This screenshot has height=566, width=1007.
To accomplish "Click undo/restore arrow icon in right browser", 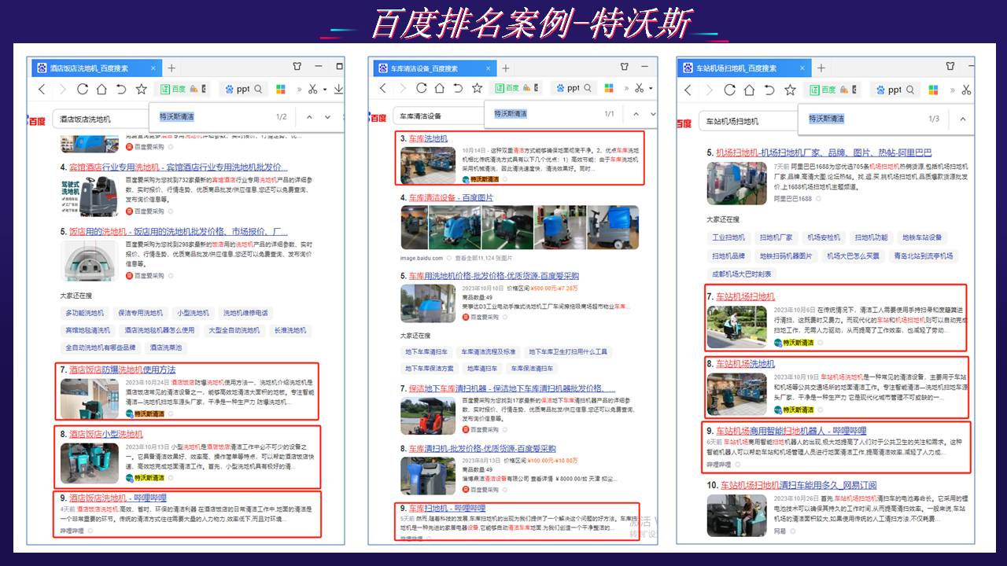I will [769, 90].
